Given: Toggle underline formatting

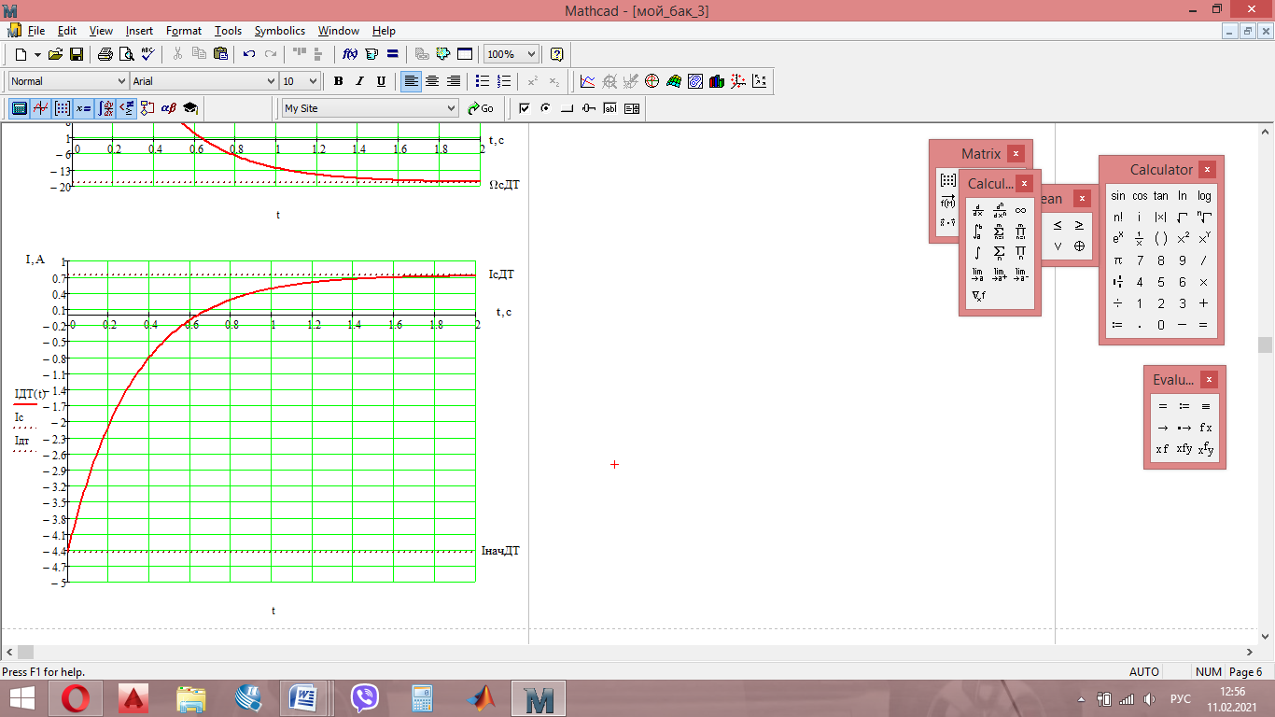Looking at the screenshot, I should (381, 81).
